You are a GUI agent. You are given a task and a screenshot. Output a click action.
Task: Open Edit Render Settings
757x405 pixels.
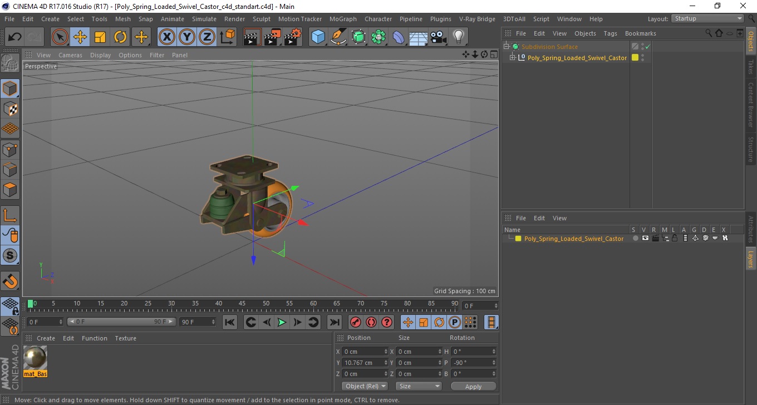293,37
